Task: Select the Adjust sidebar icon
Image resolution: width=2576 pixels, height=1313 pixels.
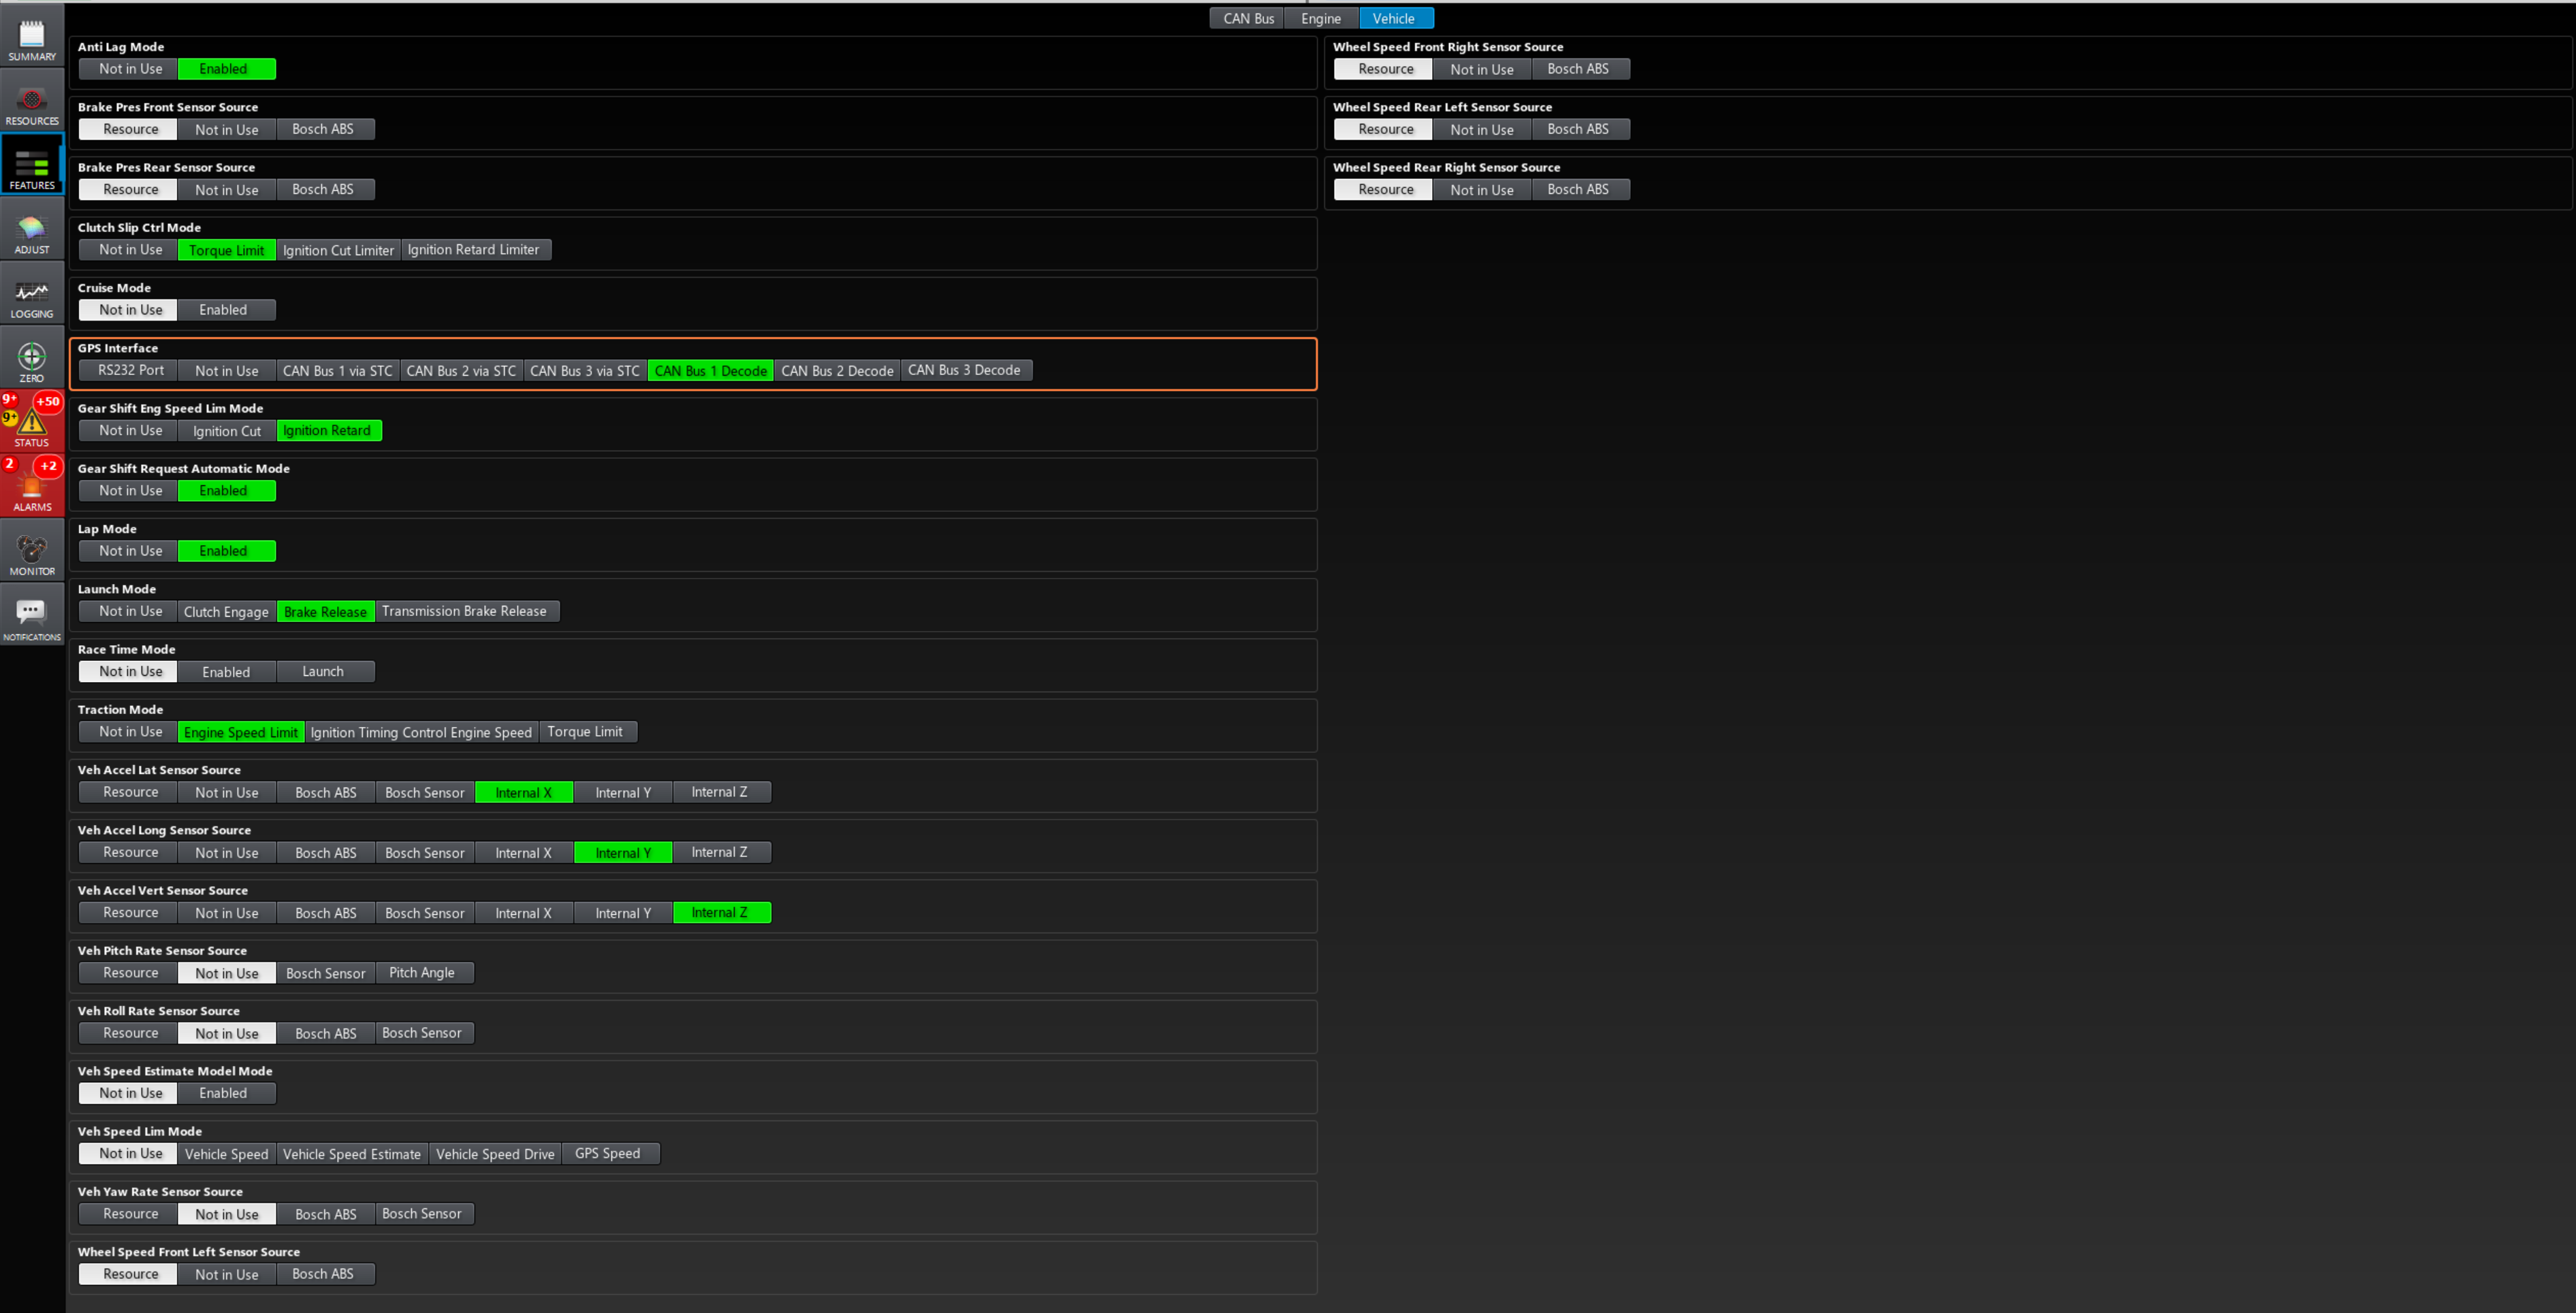Action: click(32, 233)
